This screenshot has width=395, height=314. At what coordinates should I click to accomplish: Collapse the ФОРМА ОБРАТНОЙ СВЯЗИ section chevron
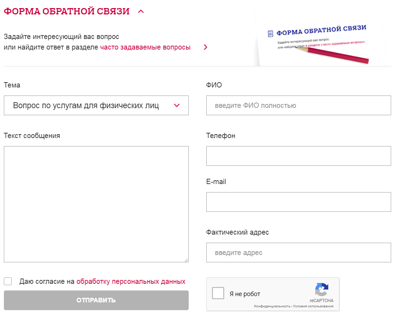pos(141,12)
